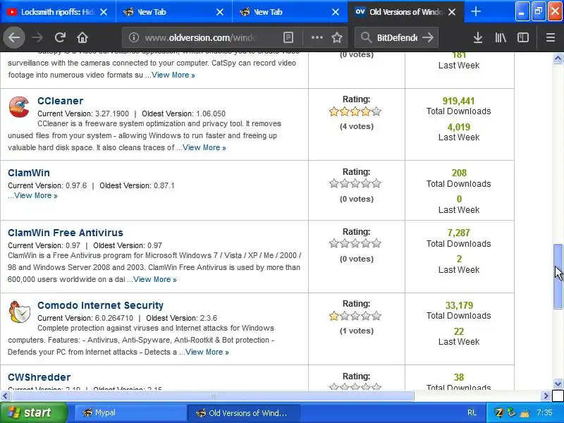
Task: Open the browser home page
Action: point(82,37)
